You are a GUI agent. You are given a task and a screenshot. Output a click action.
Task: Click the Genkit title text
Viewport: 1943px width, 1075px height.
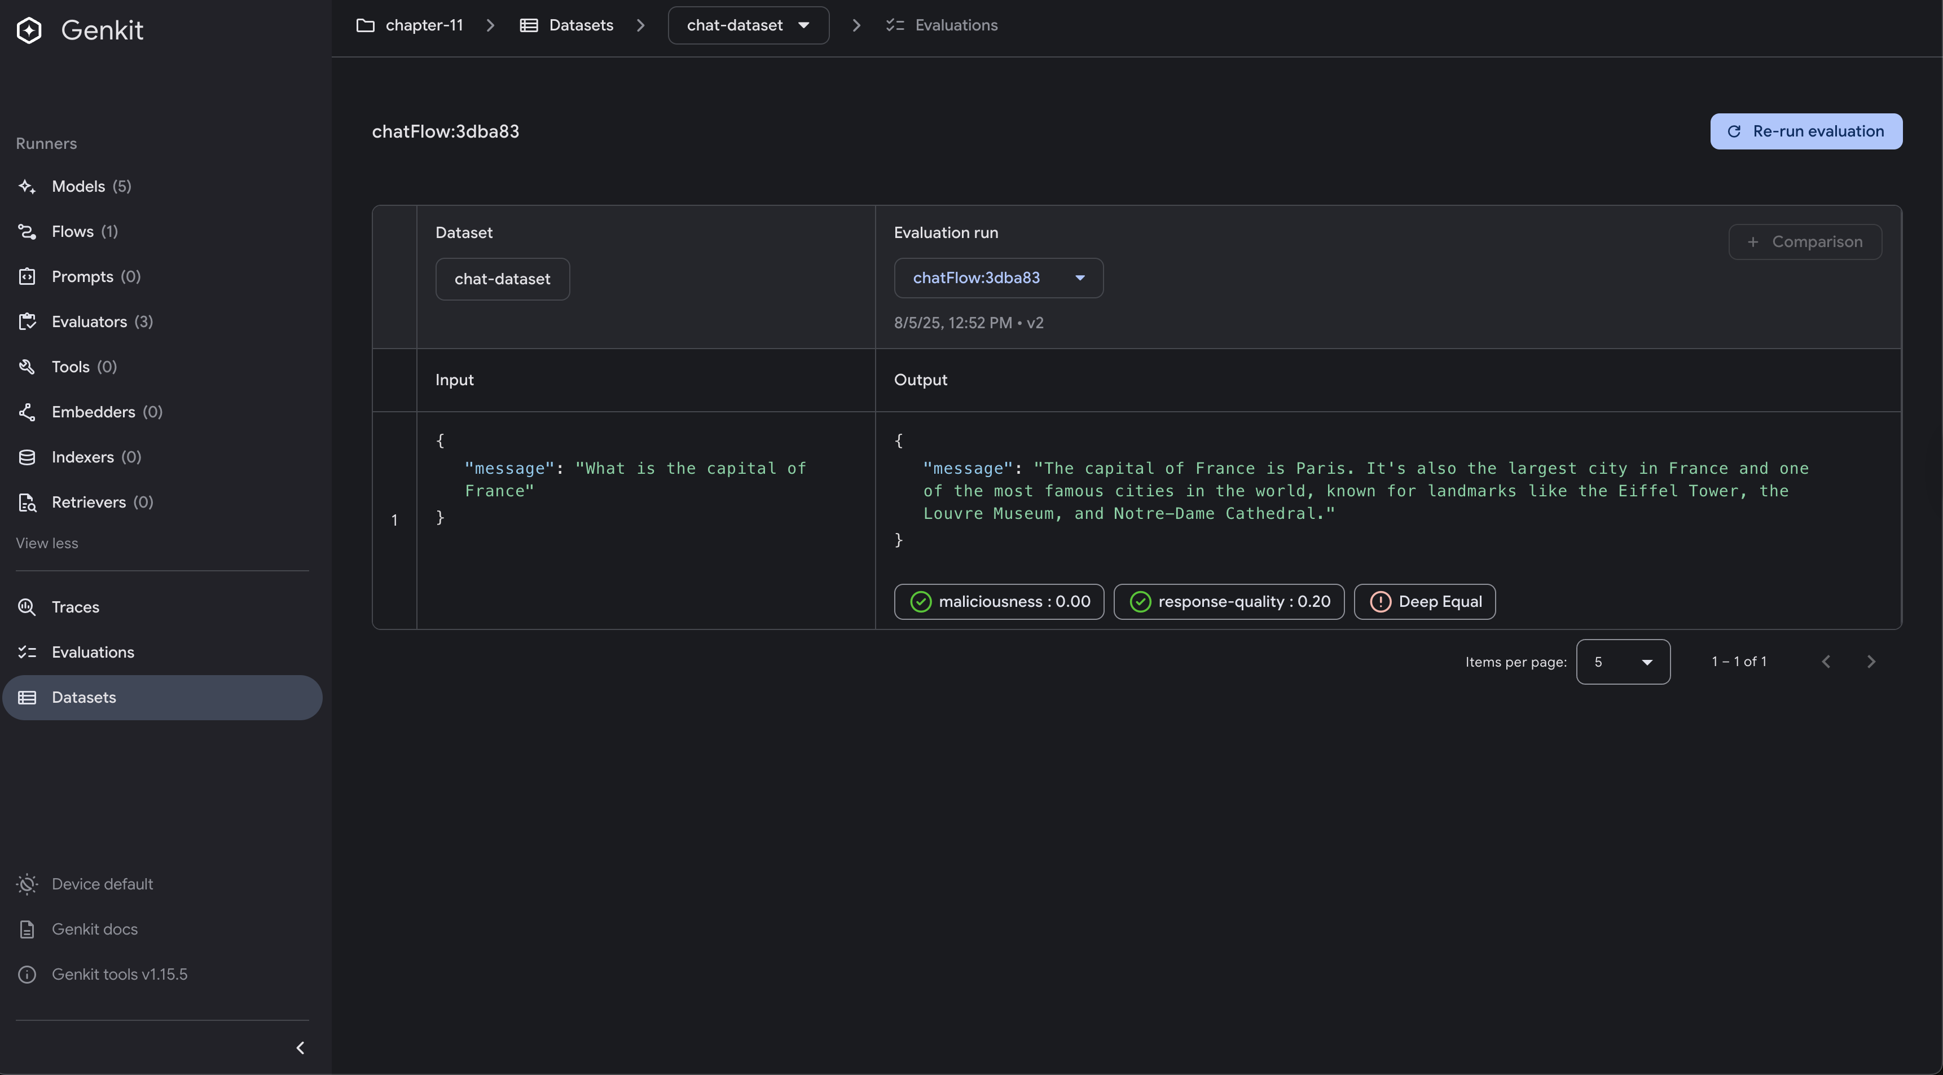102,30
